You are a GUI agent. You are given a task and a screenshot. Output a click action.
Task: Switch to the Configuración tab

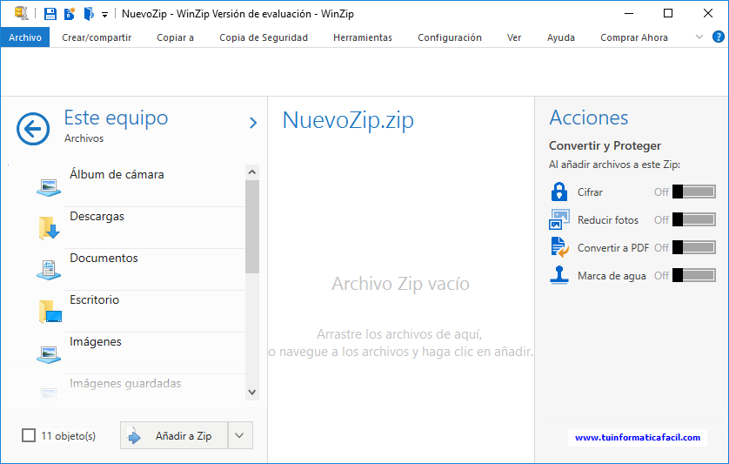pos(450,37)
